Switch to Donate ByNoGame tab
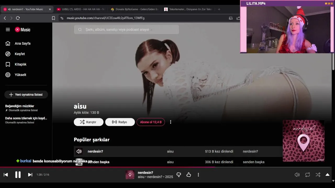 (134, 9)
